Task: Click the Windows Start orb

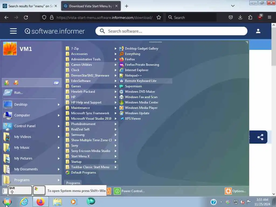Action: pos(7,202)
